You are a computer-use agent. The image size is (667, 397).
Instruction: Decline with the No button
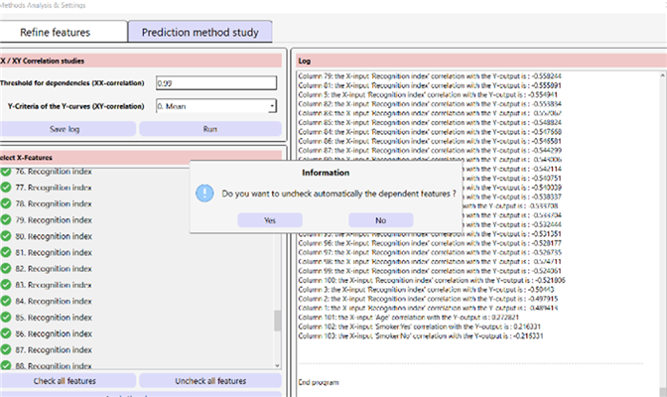pos(381,220)
